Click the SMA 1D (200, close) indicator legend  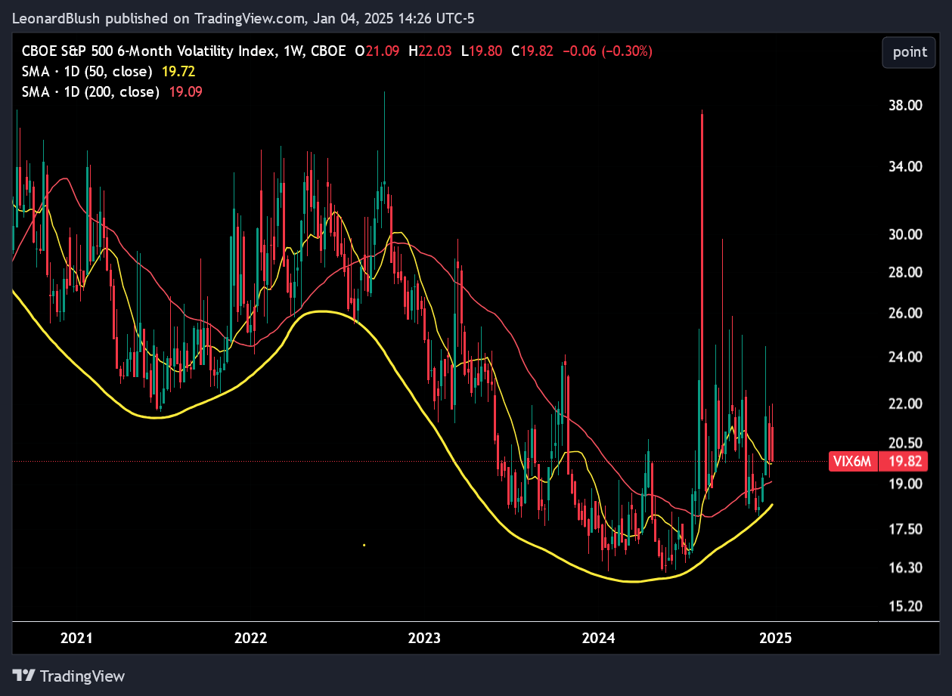pos(89,91)
